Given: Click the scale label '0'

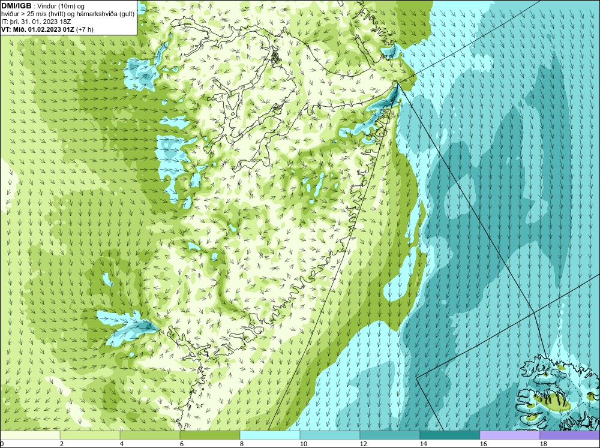Looking at the screenshot, I should pyautogui.click(x=2, y=444).
